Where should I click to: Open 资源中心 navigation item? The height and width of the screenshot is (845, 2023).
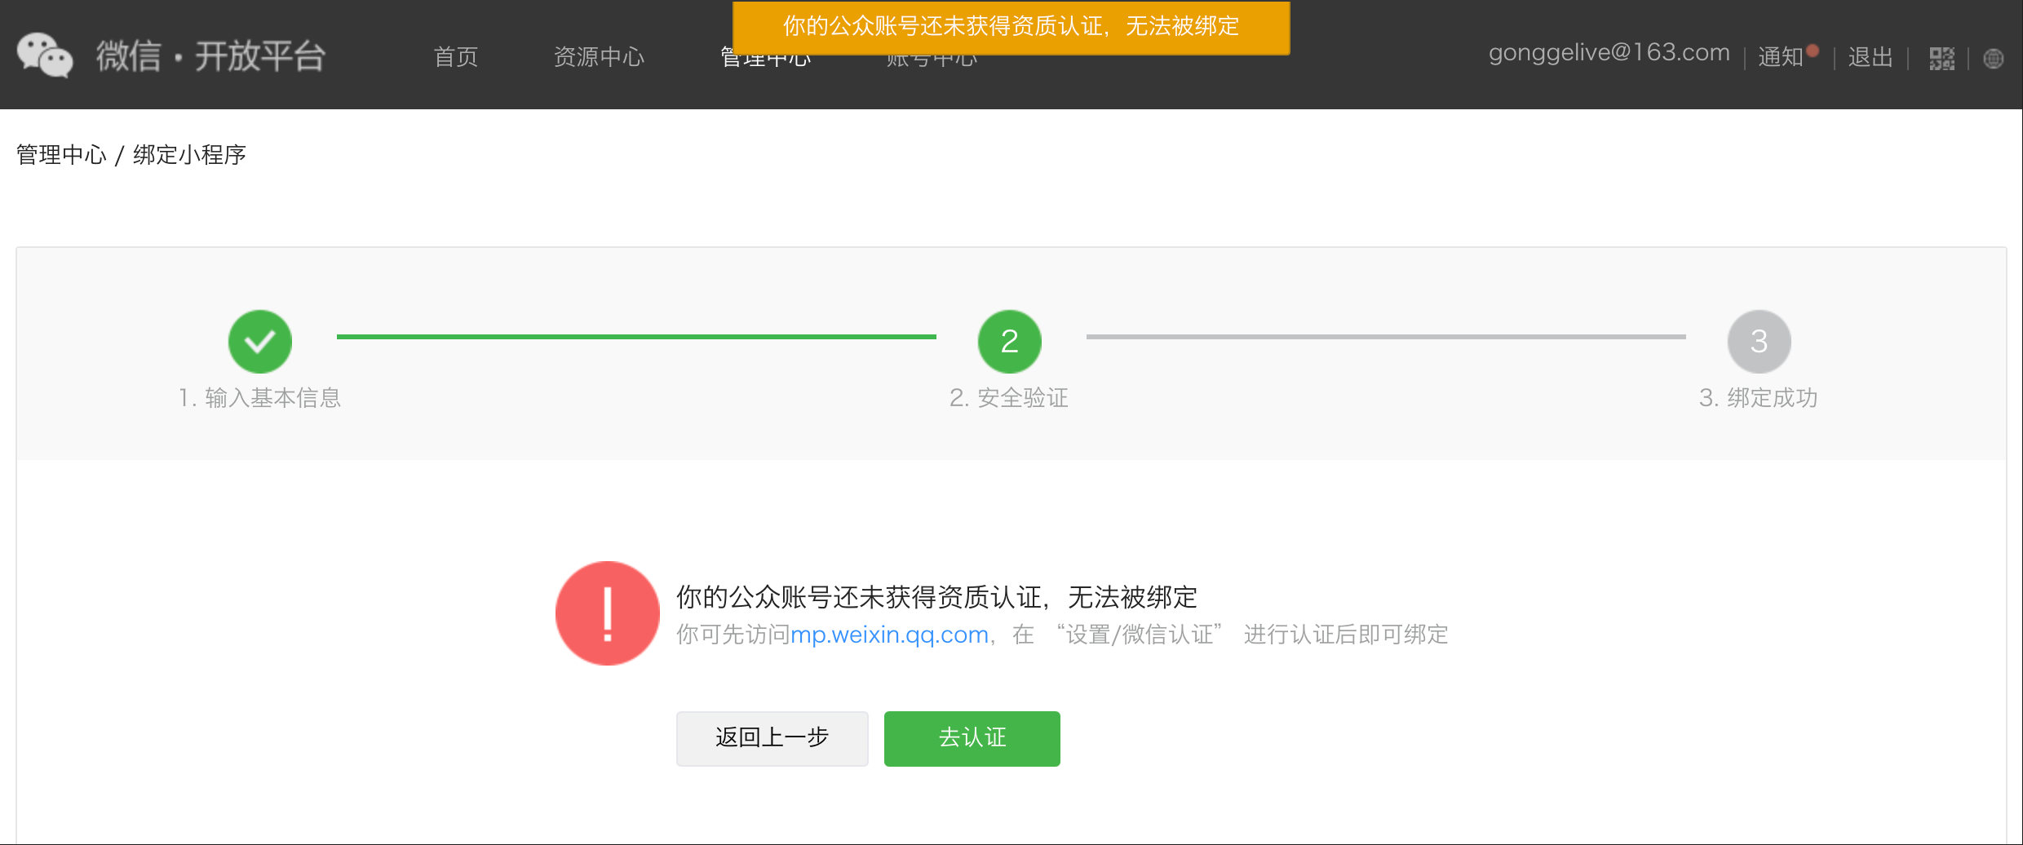599,57
